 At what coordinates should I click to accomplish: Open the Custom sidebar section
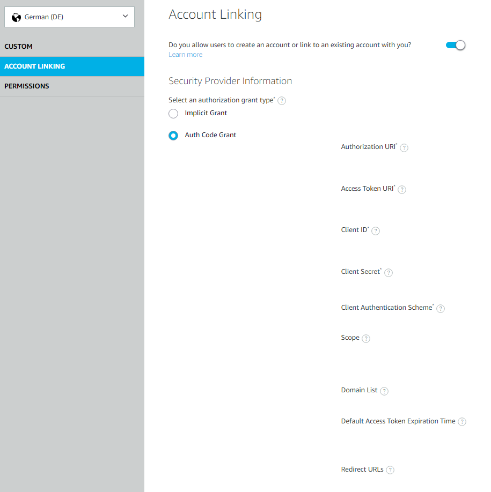[x=19, y=47]
